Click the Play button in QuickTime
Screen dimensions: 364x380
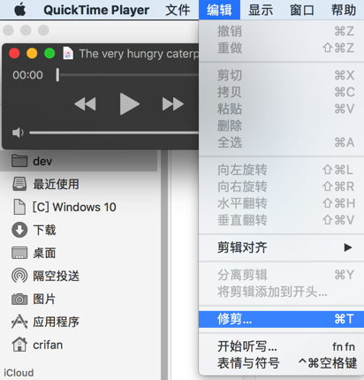click(130, 103)
